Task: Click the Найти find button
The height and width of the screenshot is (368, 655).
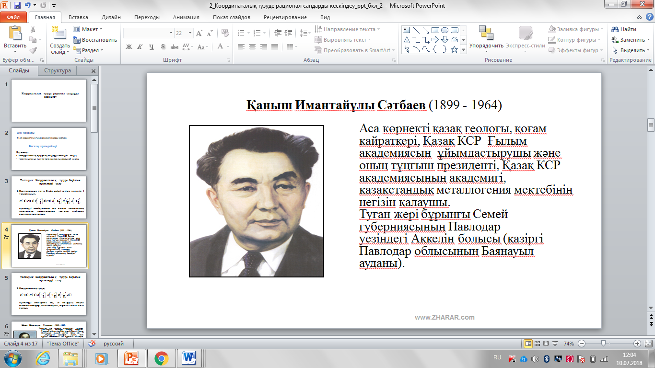Action: [624, 29]
